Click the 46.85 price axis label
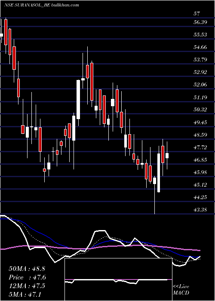Image resolution: width=215 pixels, height=301 pixels. click(200, 160)
